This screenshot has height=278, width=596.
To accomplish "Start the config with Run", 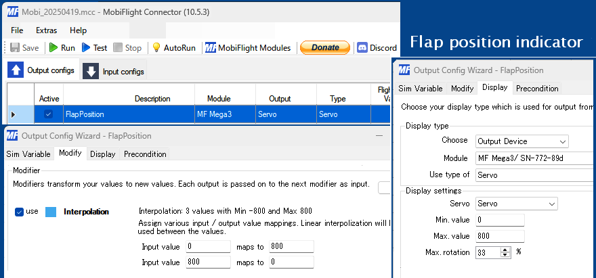I will coord(62,48).
